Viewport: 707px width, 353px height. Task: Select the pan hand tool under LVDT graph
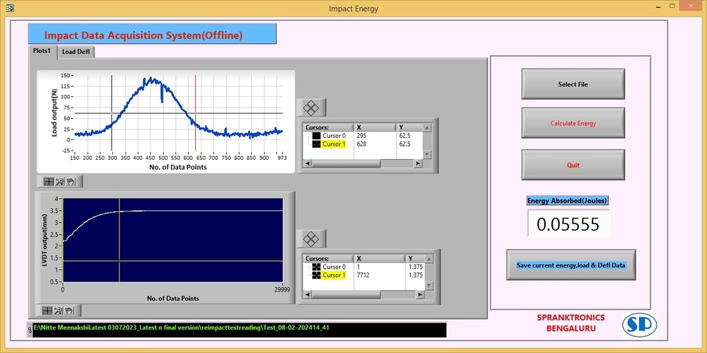coord(69,310)
